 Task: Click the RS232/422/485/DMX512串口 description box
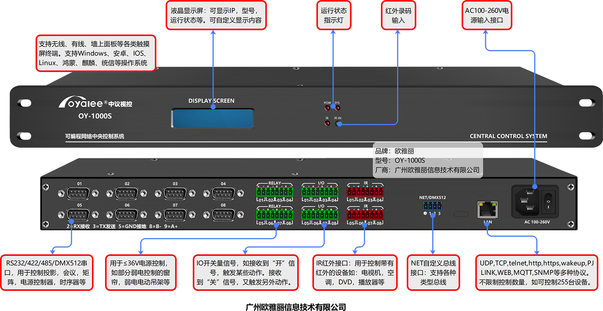coord(47,273)
